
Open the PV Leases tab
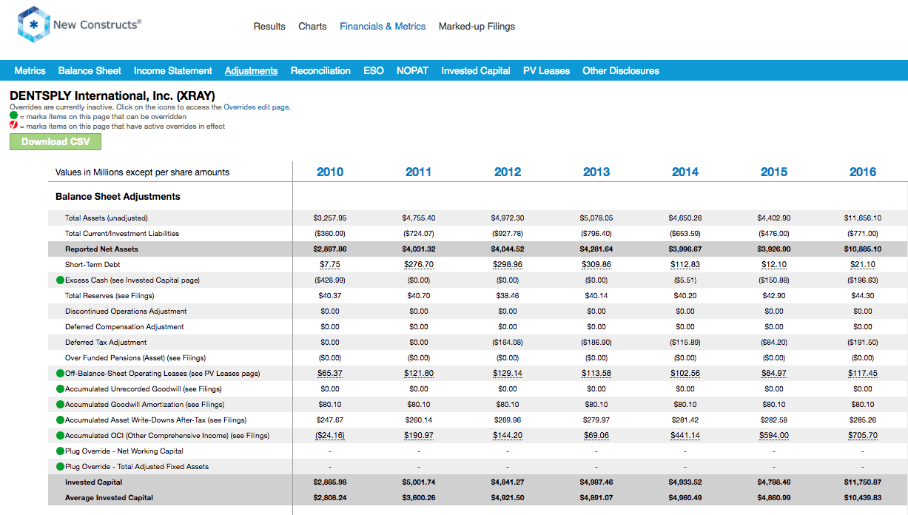(x=546, y=71)
